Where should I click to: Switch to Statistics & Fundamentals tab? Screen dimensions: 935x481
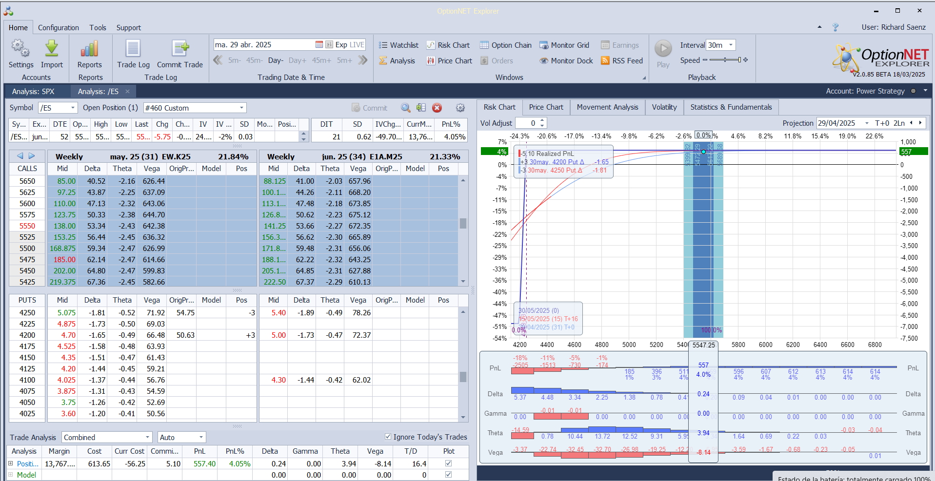tap(731, 107)
